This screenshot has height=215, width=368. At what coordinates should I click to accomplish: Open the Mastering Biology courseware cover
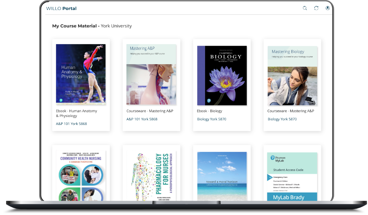(292, 76)
